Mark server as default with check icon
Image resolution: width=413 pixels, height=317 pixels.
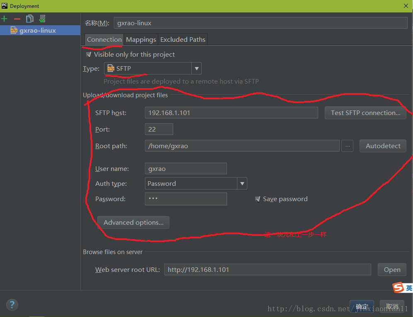tap(42, 19)
